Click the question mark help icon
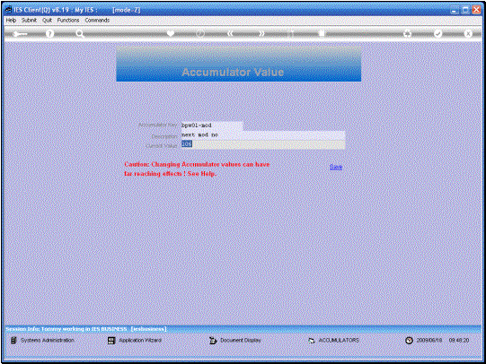Viewport: 486px width, 364px height. coord(49,34)
